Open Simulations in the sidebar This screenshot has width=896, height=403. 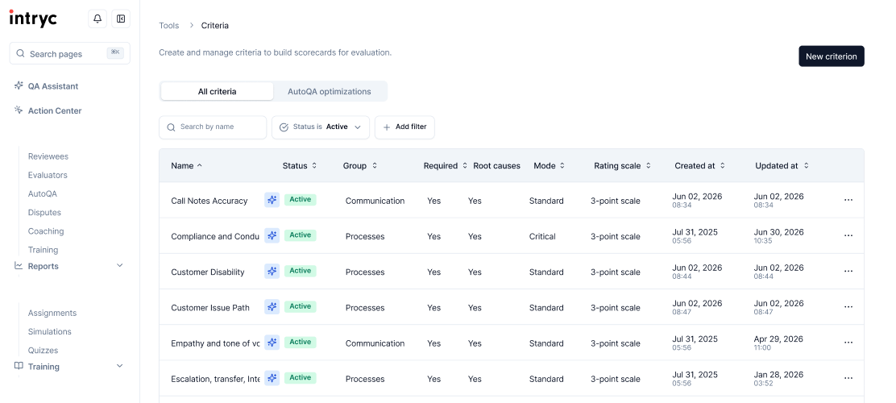(x=50, y=331)
